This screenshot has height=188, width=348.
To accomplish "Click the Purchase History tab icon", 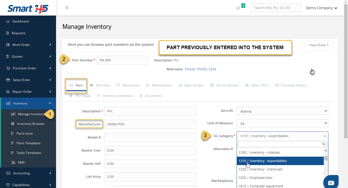I will [x=277, y=85].
